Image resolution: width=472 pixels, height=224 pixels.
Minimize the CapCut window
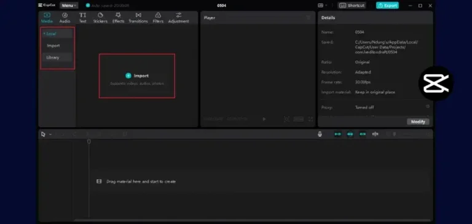(x=410, y=6)
